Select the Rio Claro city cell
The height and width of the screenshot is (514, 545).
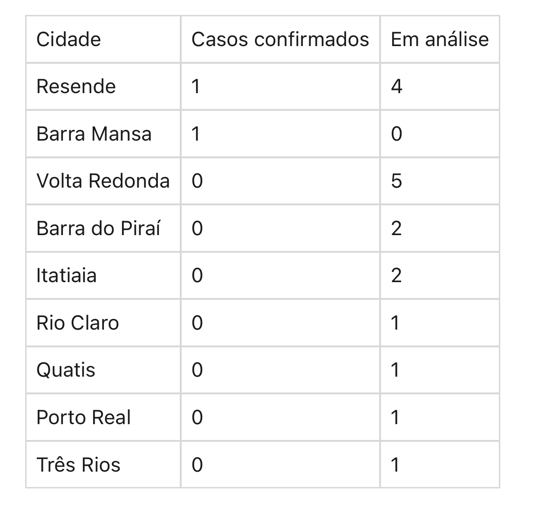(x=78, y=323)
